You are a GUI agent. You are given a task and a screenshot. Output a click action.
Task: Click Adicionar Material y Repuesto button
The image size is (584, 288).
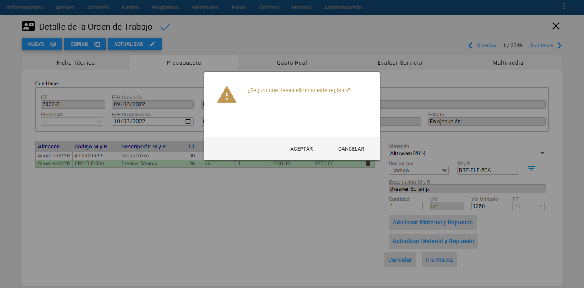click(x=433, y=222)
